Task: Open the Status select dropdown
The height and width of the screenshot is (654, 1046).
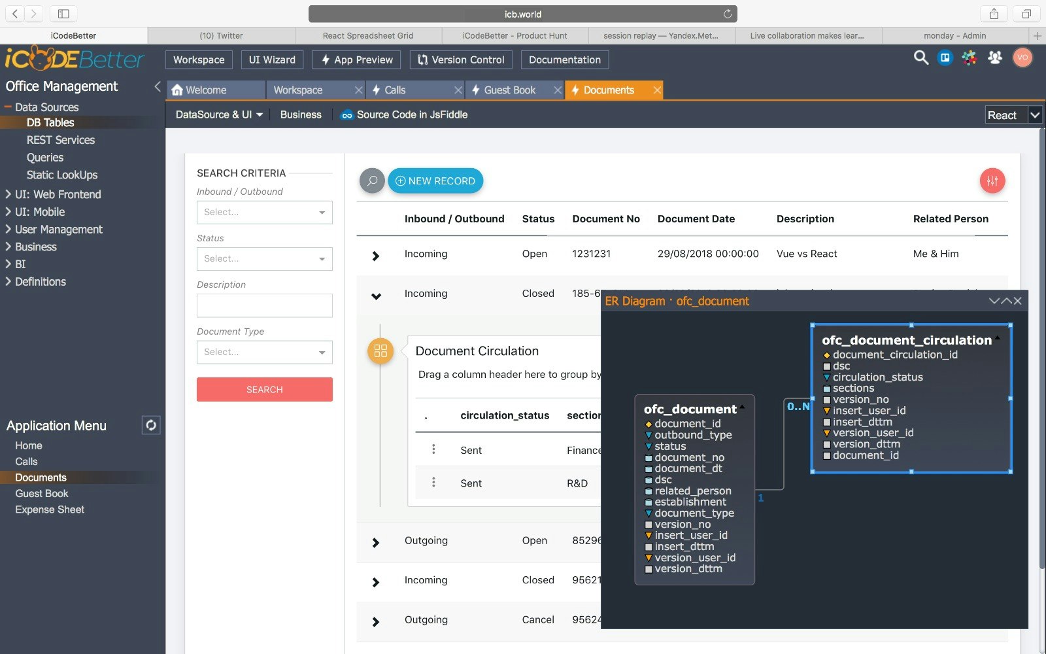Action: click(x=265, y=258)
